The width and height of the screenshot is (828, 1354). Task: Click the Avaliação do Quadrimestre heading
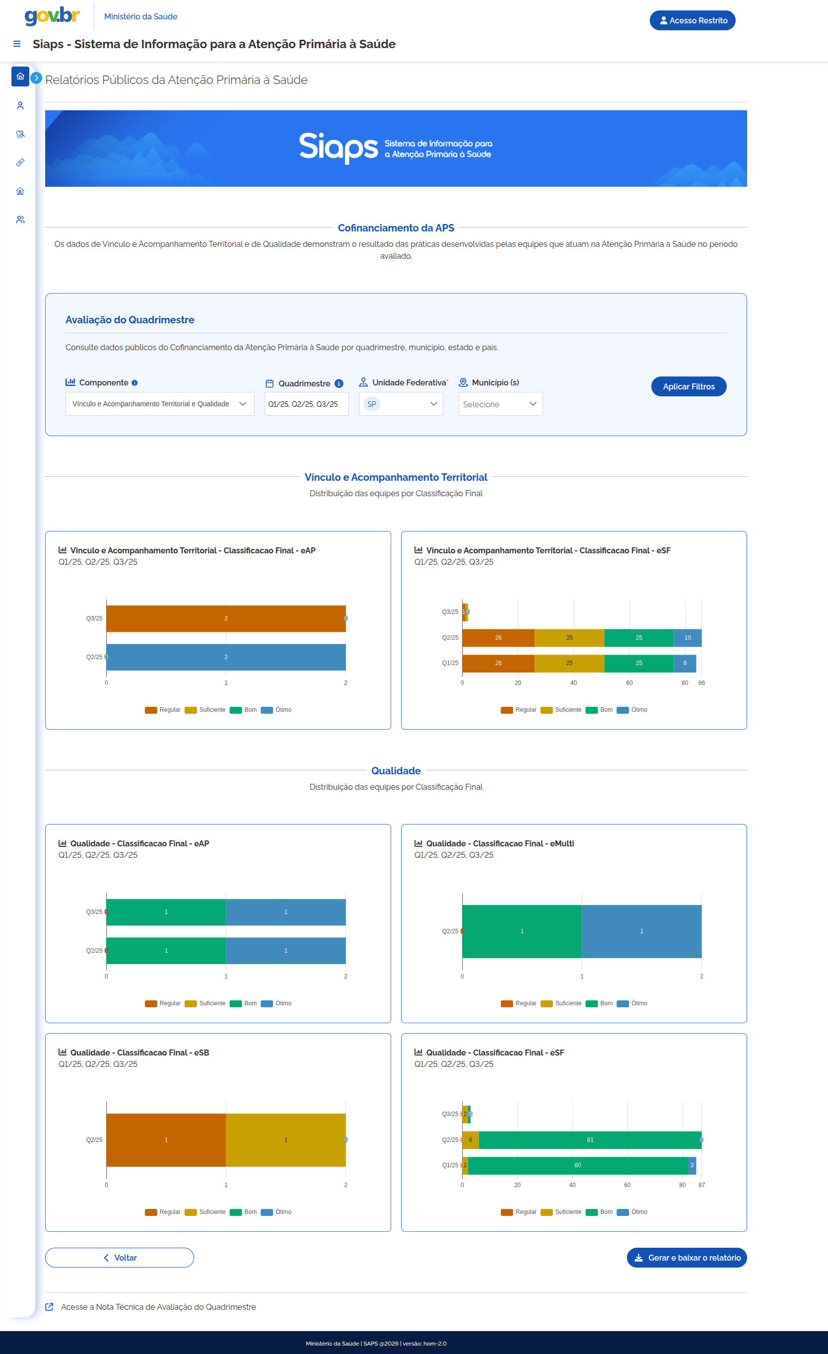[x=130, y=320]
